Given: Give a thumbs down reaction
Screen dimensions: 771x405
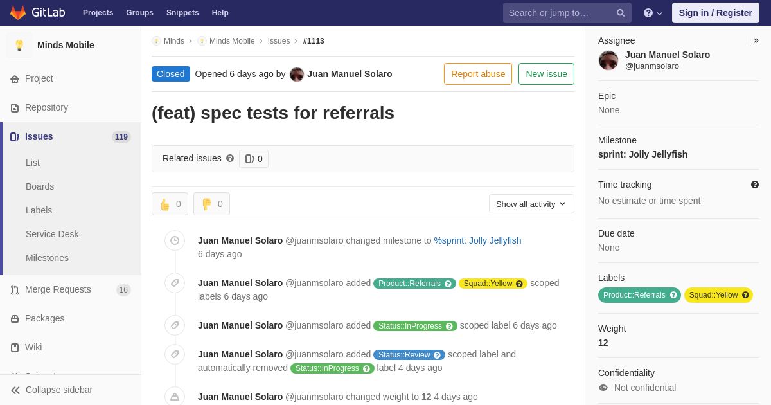Looking at the screenshot, I should [x=211, y=204].
